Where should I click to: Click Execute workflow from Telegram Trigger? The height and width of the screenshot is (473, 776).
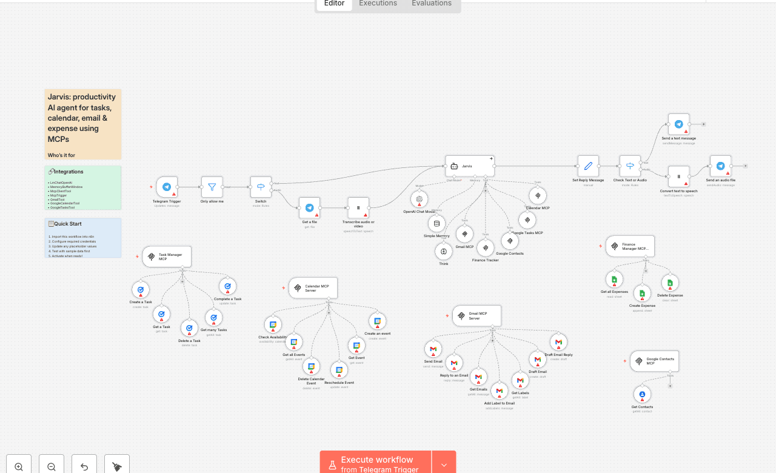(x=375, y=463)
